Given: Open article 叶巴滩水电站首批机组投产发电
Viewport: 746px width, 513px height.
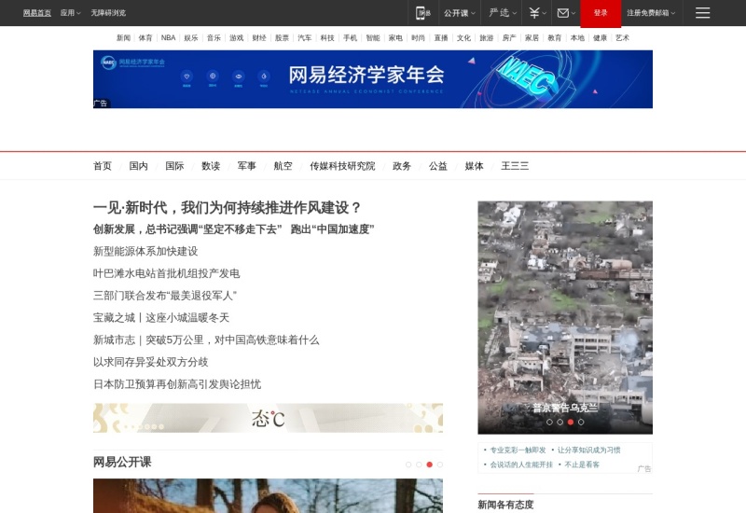Looking at the screenshot, I should (167, 273).
